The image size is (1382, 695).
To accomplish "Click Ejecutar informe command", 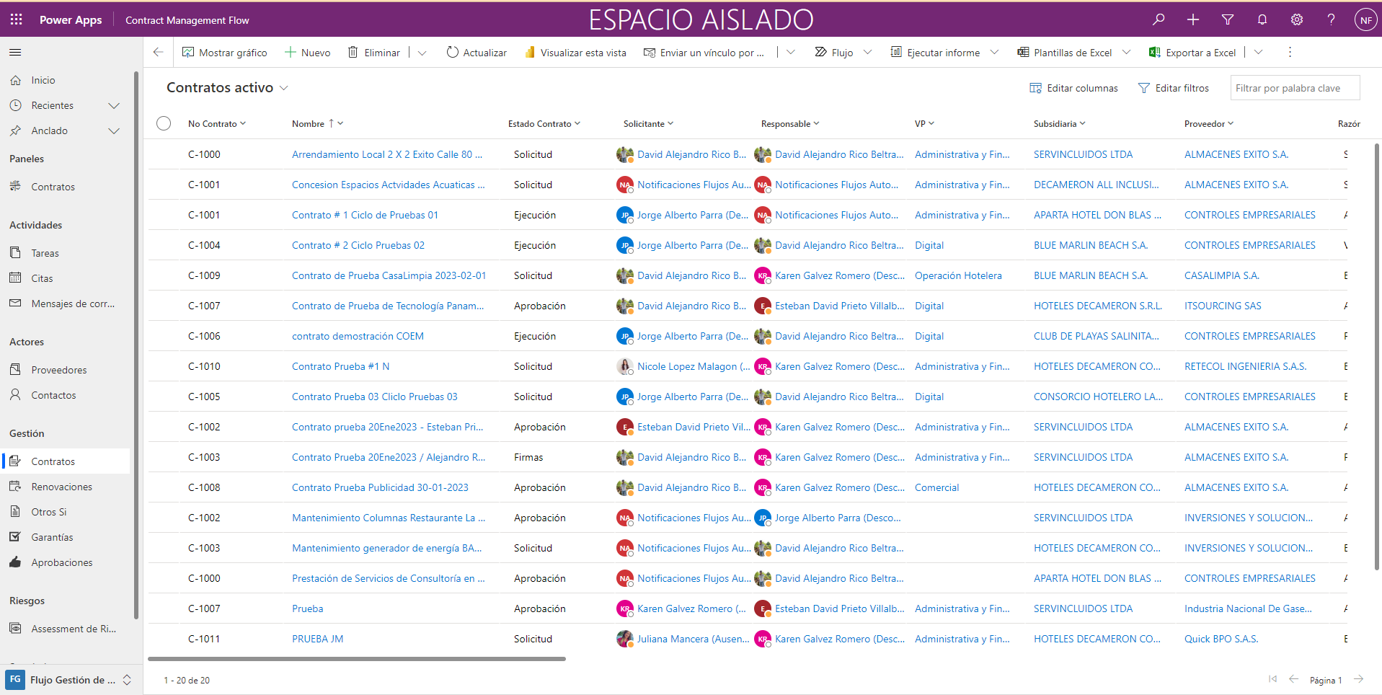I will point(936,53).
